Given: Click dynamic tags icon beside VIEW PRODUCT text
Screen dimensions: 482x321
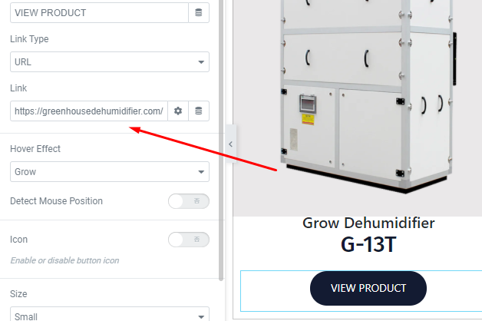Looking at the screenshot, I should (x=199, y=12).
